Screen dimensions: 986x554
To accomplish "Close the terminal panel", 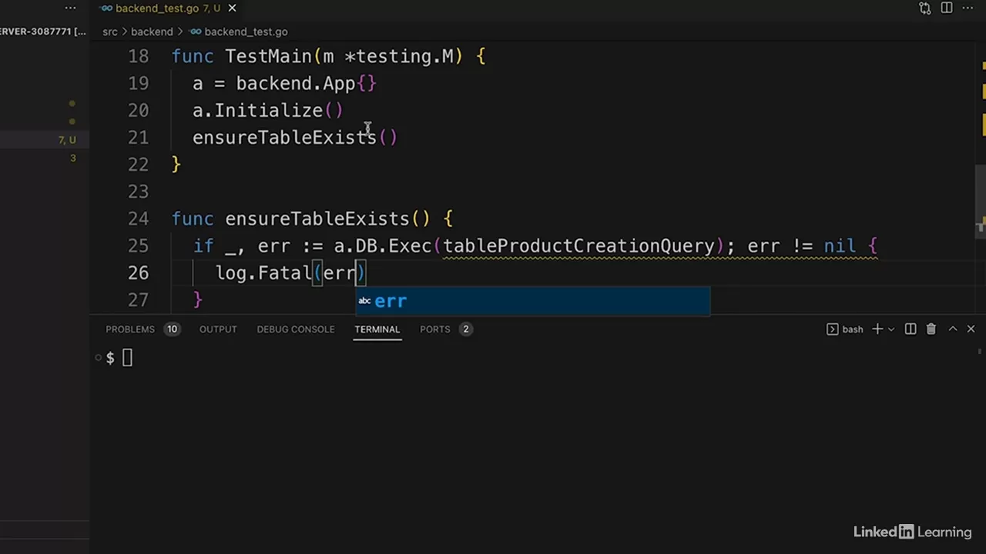I will 971,329.
